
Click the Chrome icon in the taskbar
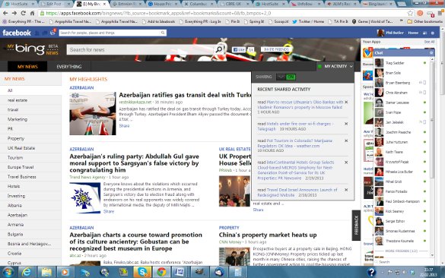pyautogui.click(x=161, y=273)
